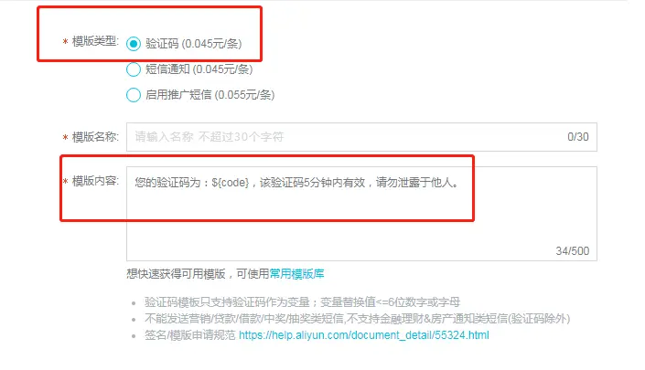645x370 pixels.
Task: Click the 短信通知 (0.045元/条) option text
Action: click(x=199, y=69)
